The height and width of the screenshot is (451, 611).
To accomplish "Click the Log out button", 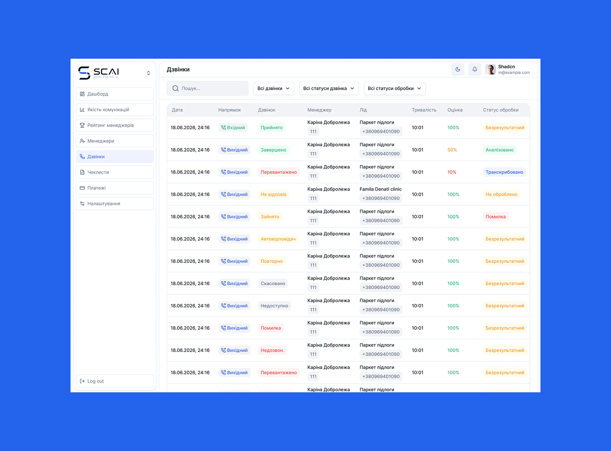I will click(x=115, y=381).
